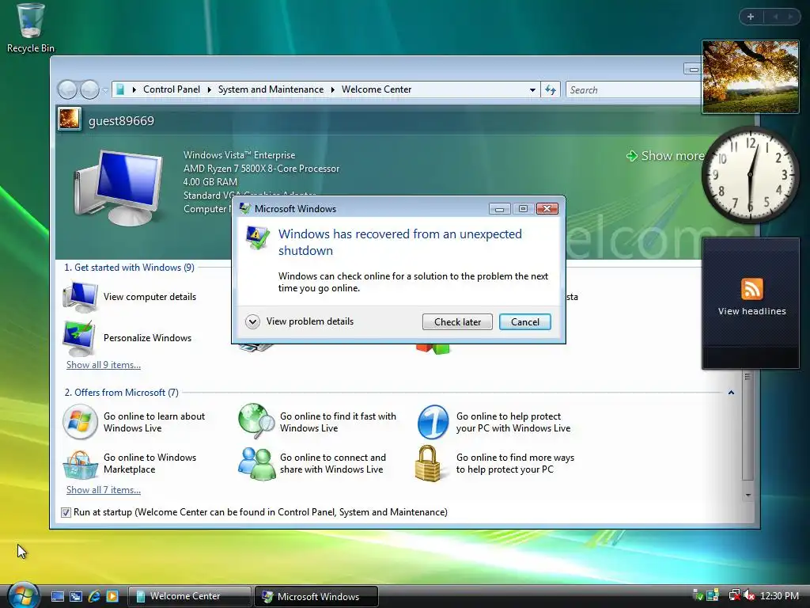This screenshot has width=810, height=608.
Task: Click Welcome Center scrollbar down arrow
Action: (748, 495)
